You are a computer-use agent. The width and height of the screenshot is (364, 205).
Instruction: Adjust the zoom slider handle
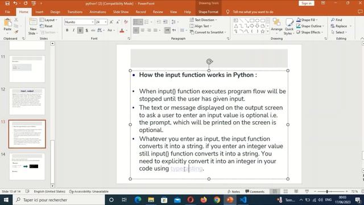pos(327,191)
